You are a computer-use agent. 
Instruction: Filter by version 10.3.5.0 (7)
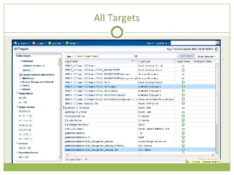24,111
